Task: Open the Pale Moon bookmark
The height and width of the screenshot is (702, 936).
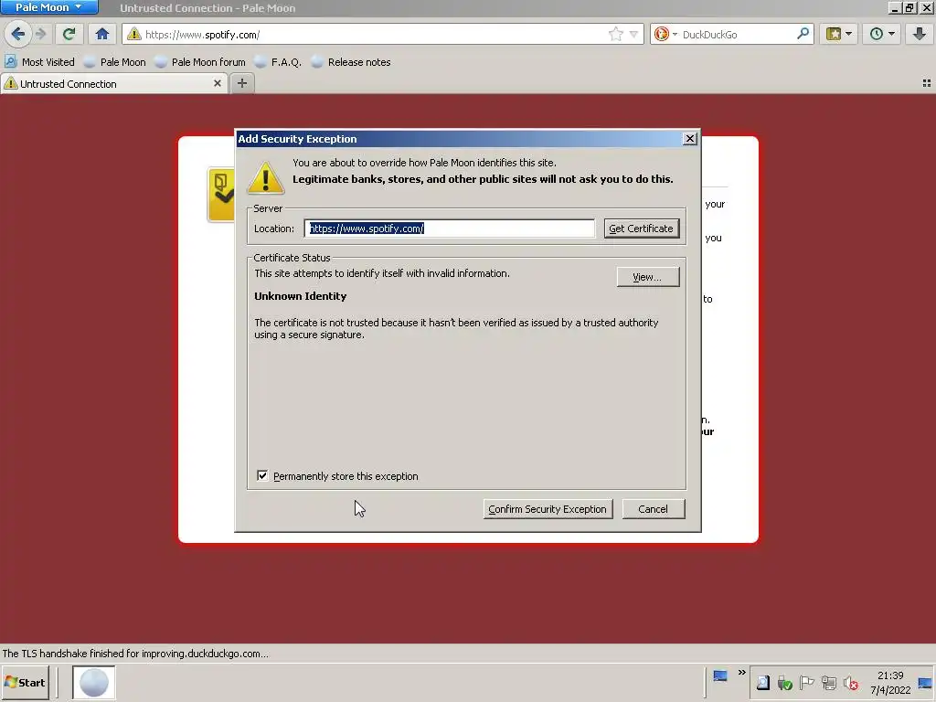Action: tap(114, 62)
